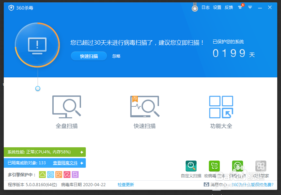The height and width of the screenshot is (195, 281).
Task: Open 功能大全 four-squares features icon
Action: (x=221, y=107)
